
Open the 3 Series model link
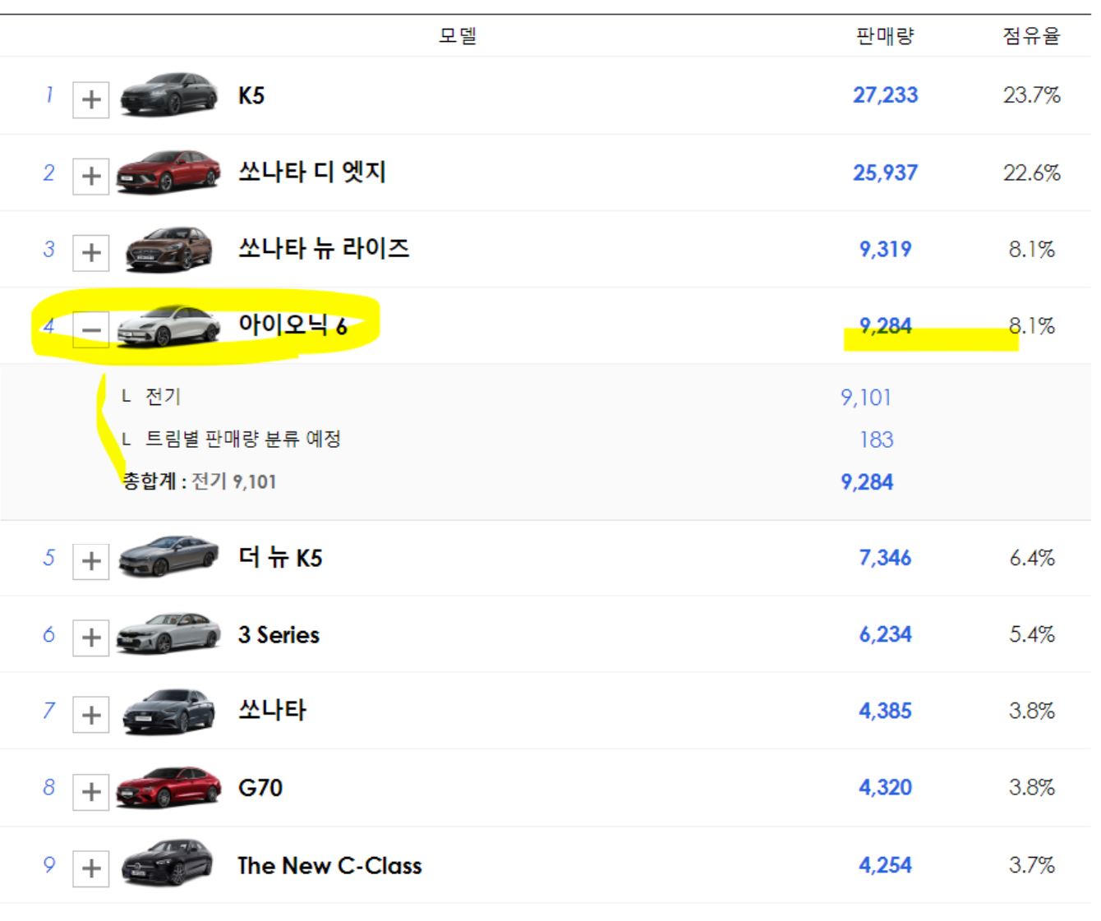pos(279,635)
